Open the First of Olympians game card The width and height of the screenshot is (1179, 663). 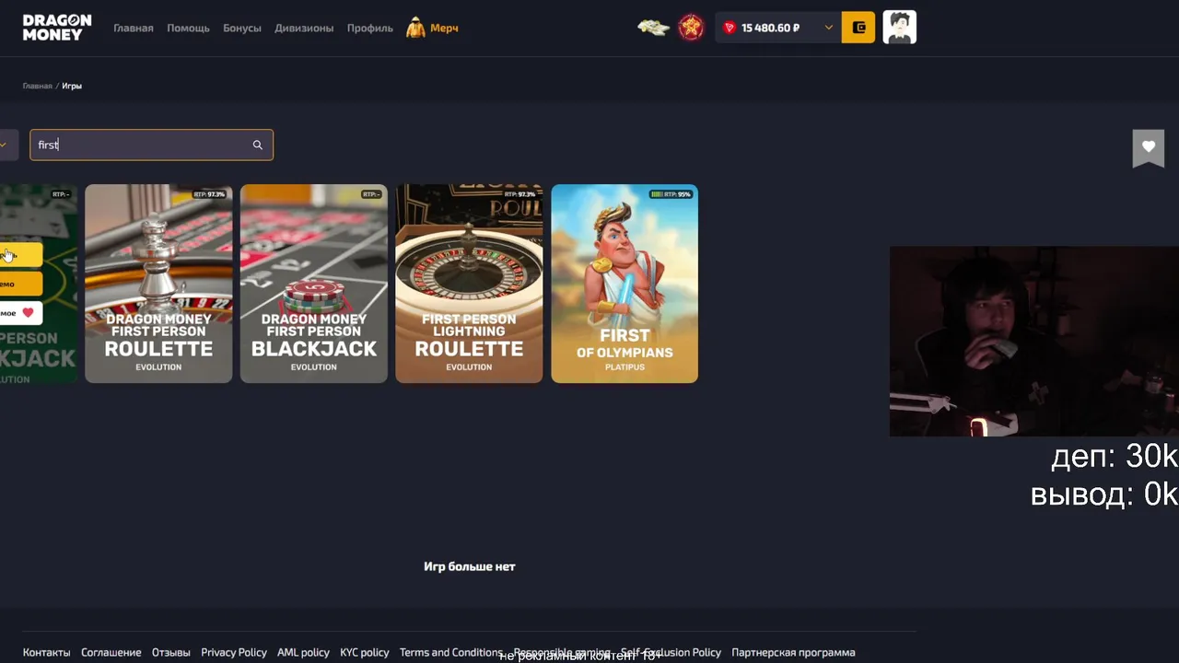pos(625,284)
